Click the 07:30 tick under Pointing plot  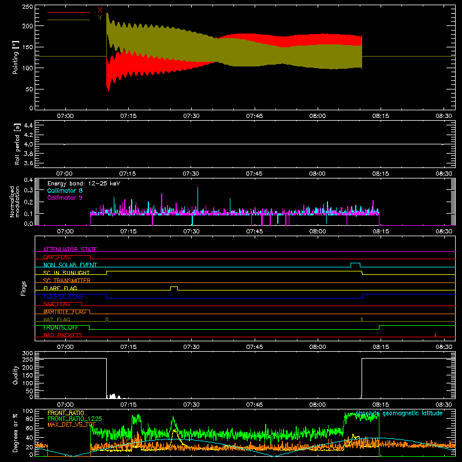coord(191,116)
